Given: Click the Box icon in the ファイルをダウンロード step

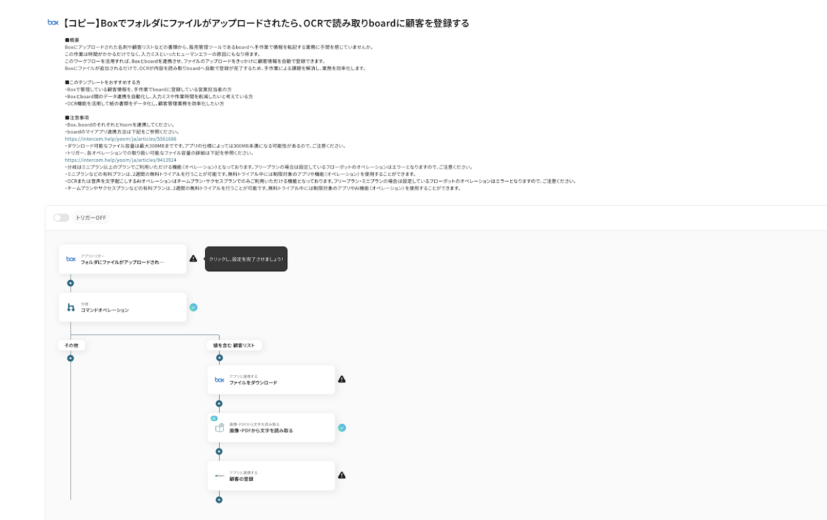Looking at the screenshot, I should (x=220, y=380).
